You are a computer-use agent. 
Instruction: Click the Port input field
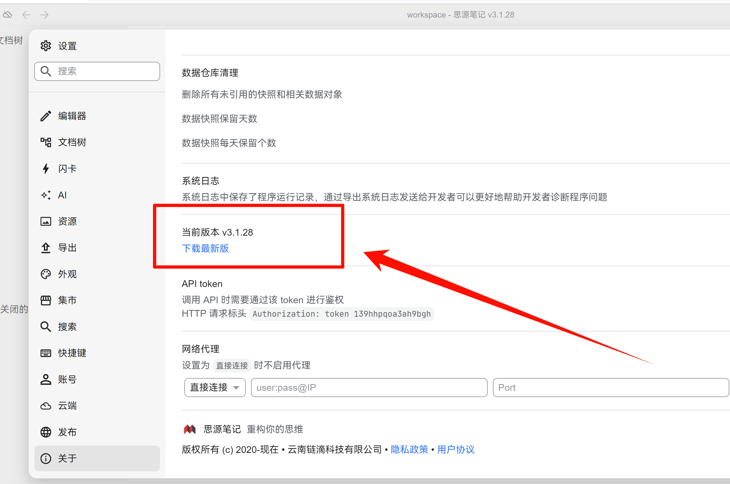(611, 387)
